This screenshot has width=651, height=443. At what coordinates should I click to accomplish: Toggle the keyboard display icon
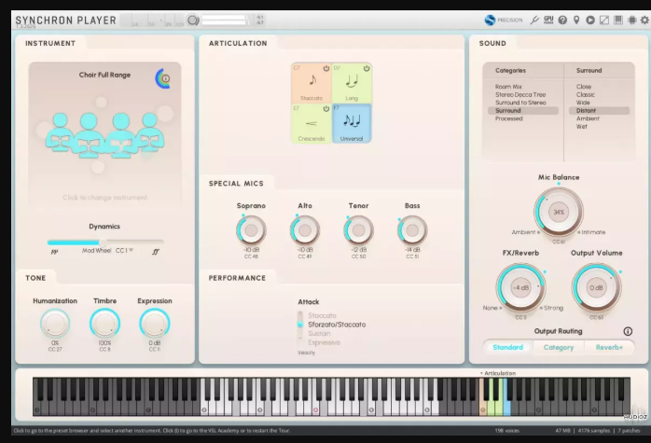click(x=618, y=20)
